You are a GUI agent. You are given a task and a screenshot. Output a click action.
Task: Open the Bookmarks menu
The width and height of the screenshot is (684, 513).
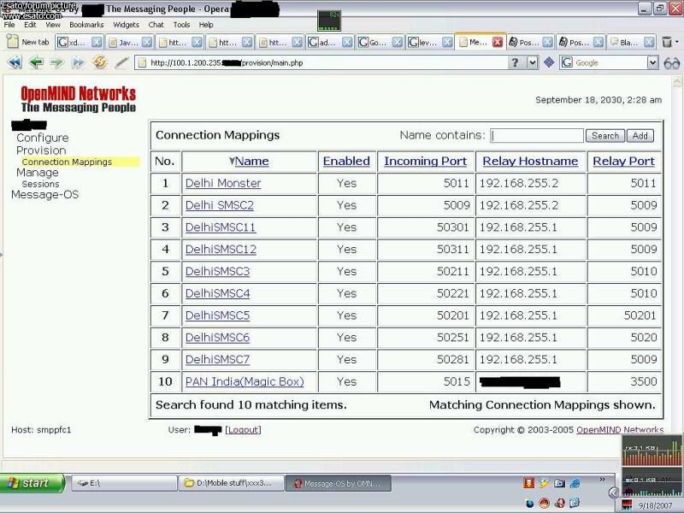pos(86,25)
